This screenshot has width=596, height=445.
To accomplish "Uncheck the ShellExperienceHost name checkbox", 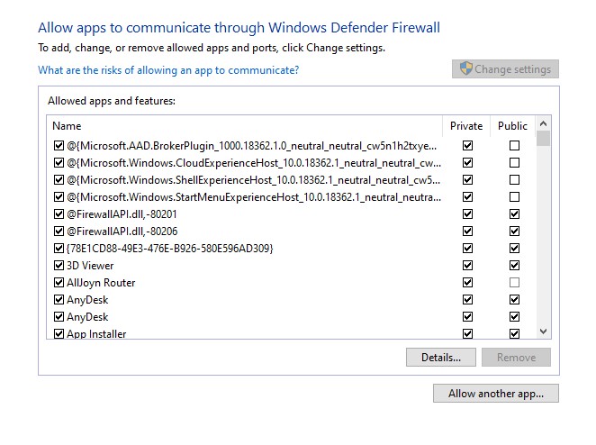I will click(x=59, y=180).
